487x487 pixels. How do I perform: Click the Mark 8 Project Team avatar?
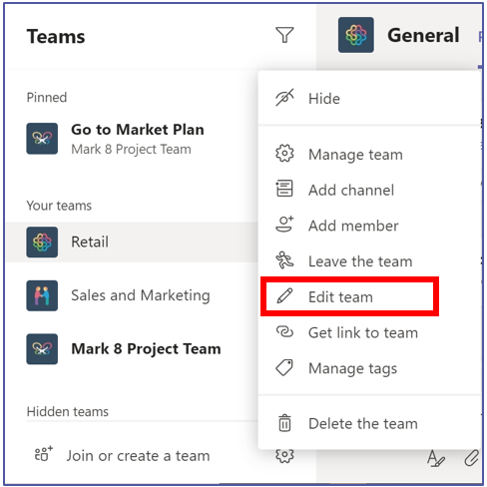pos(42,349)
